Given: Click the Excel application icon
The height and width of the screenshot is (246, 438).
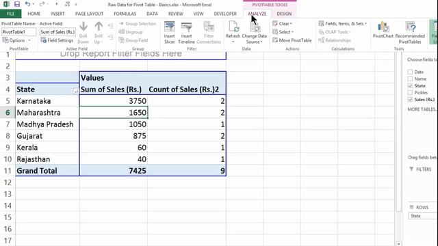Looking at the screenshot, I should tap(6, 4).
